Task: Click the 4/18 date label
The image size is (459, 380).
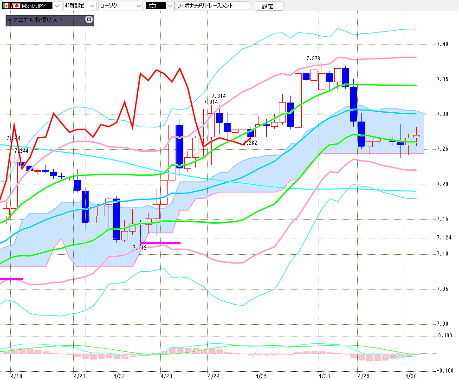Action: [x=16, y=376]
